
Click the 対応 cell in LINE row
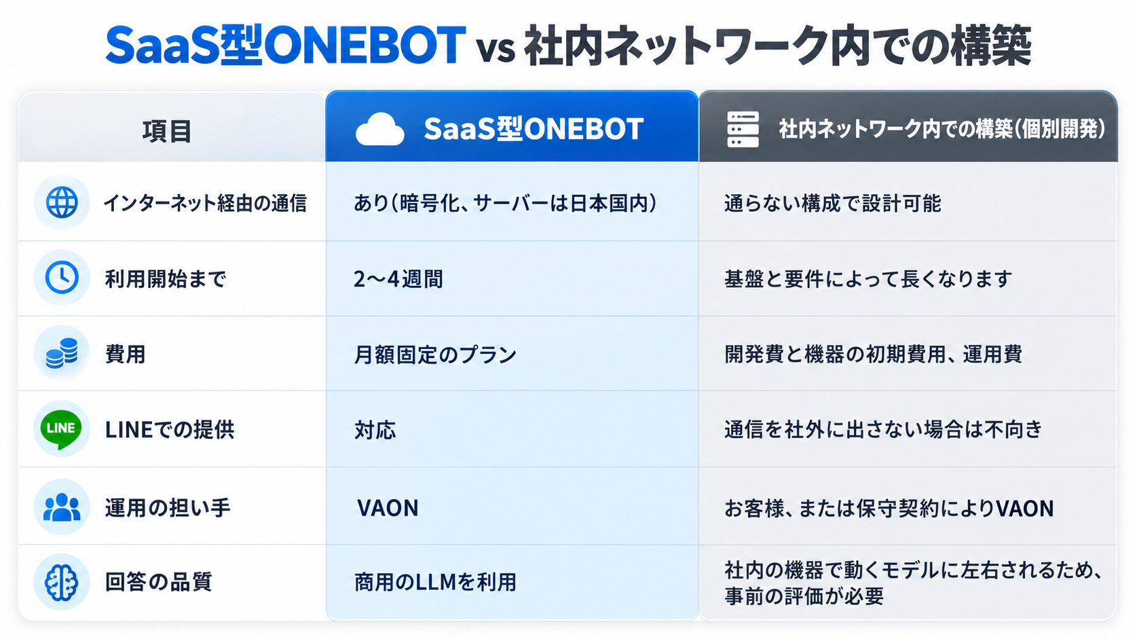[x=512, y=429]
